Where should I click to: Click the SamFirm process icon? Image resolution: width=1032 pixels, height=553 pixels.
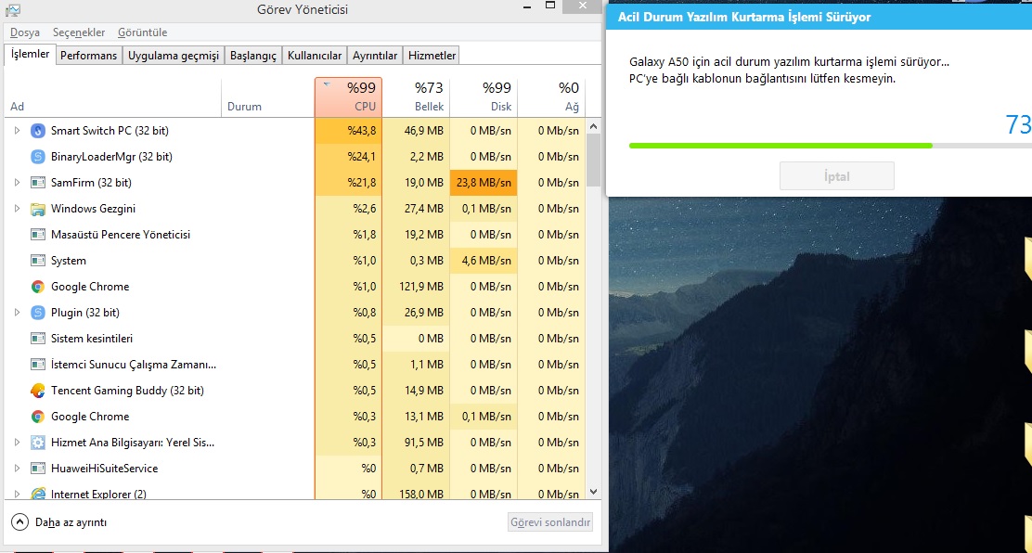38,183
